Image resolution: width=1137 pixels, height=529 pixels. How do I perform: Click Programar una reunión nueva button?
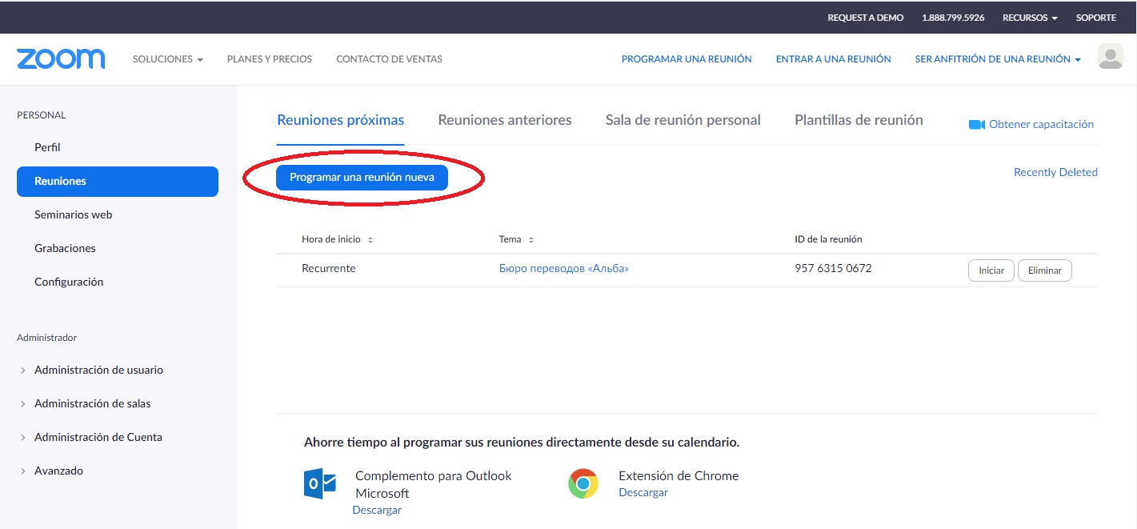point(362,178)
